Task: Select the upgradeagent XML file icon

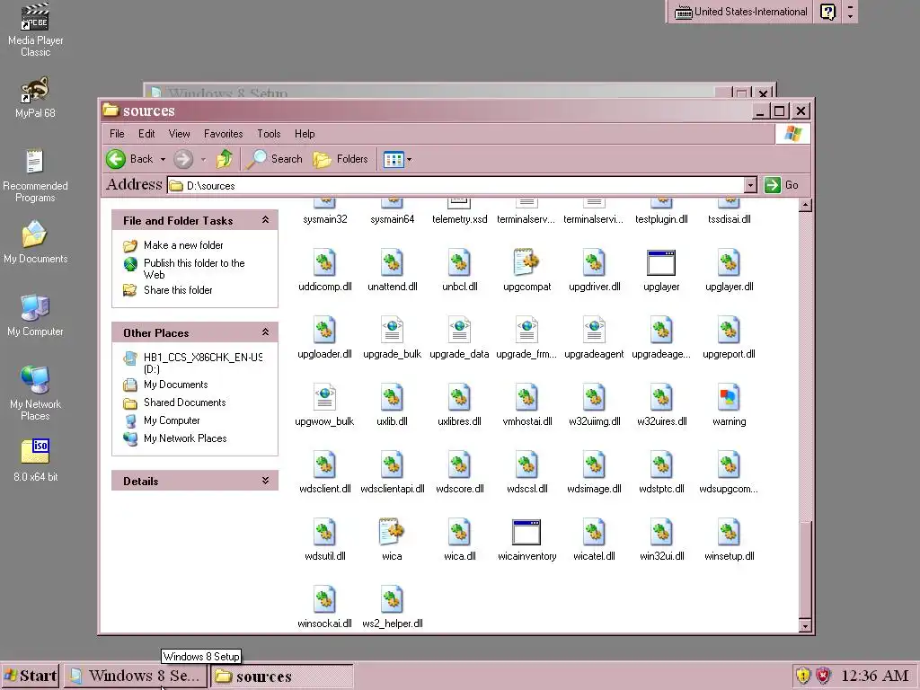Action: (x=594, y=330)
